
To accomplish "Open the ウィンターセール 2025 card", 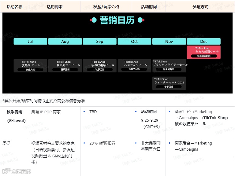I will tap(169, 83).
